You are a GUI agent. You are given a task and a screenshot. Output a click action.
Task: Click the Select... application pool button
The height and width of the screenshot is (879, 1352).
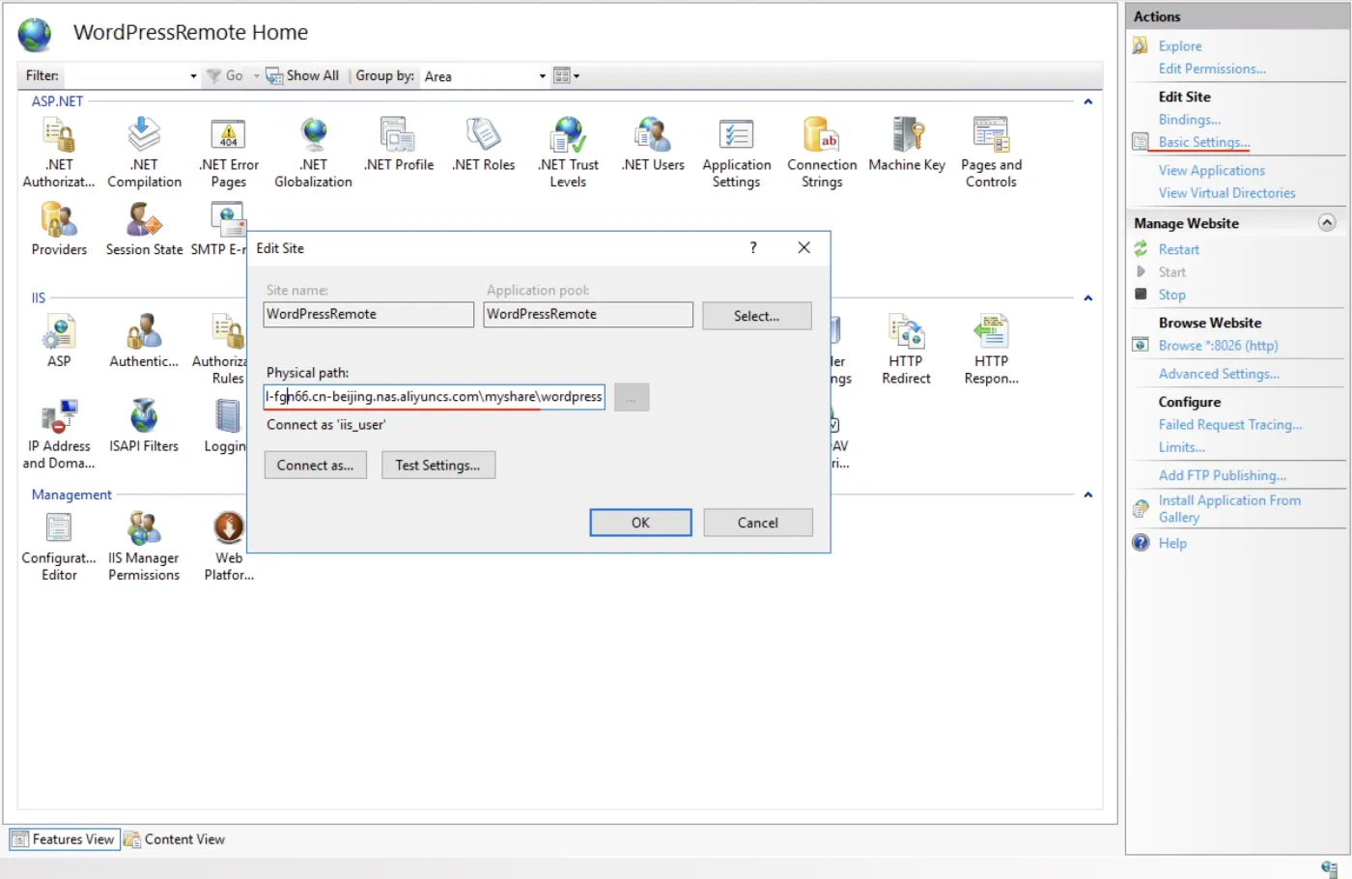pos(757,316)
